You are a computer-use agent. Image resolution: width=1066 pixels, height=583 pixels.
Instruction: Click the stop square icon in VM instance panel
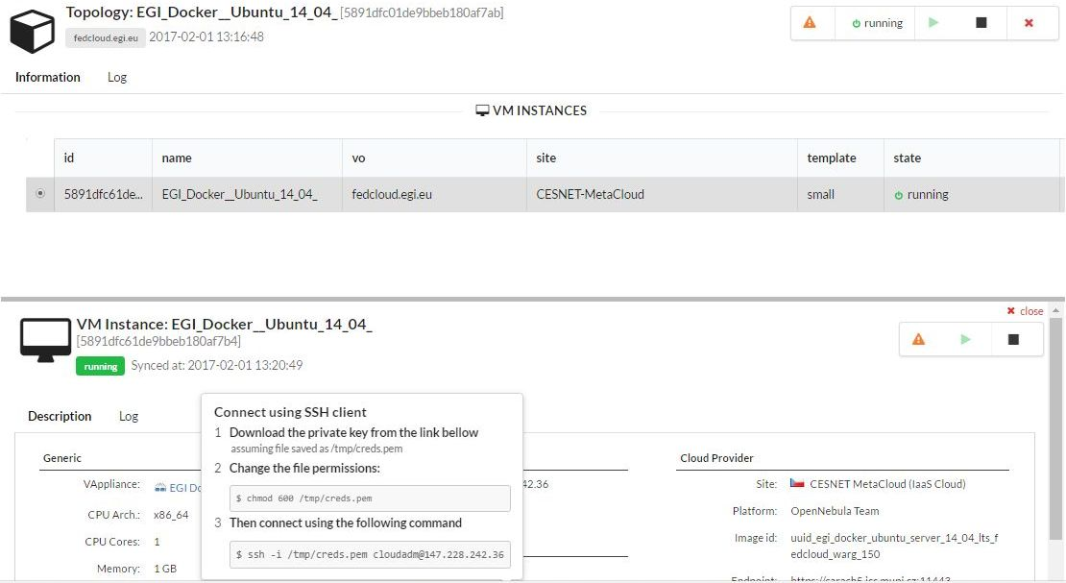1015,338
